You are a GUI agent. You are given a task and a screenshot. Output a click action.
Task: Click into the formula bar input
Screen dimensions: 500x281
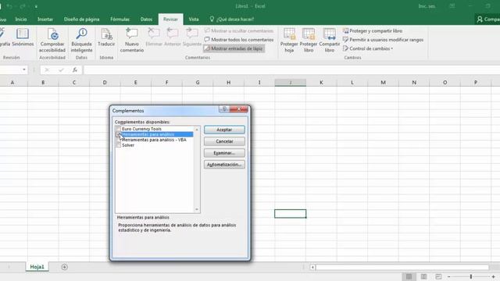tap(291, 69)
